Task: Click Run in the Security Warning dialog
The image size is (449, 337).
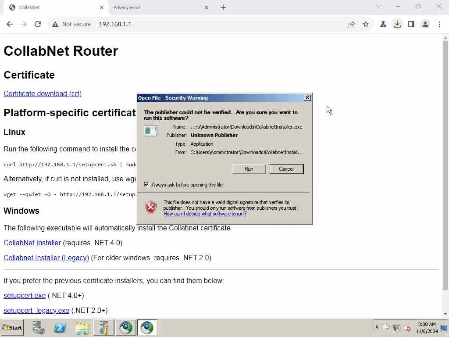Action: pyautogui.click(x=249, y=169)
